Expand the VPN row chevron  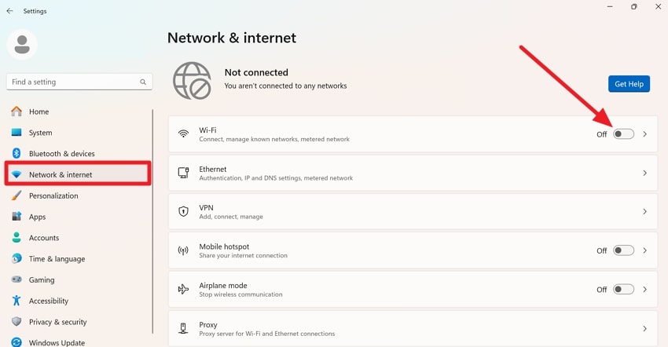pos(645,212)
